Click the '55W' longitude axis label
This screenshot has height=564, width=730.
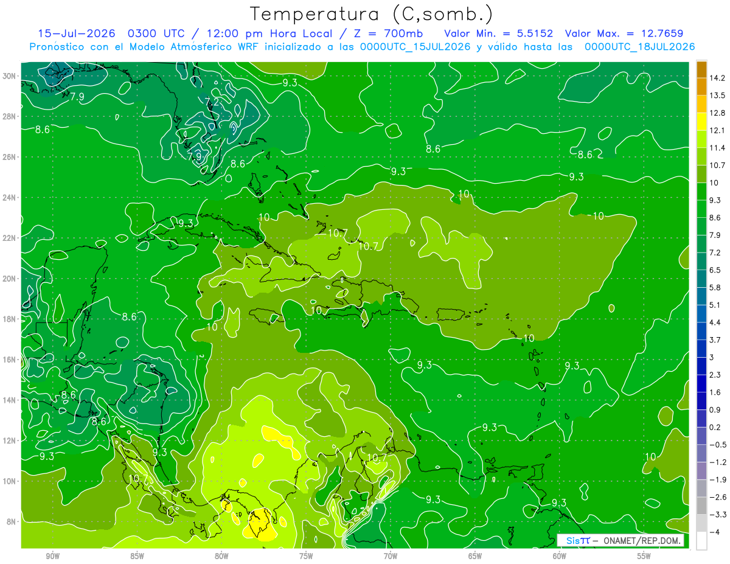point(644,556)
